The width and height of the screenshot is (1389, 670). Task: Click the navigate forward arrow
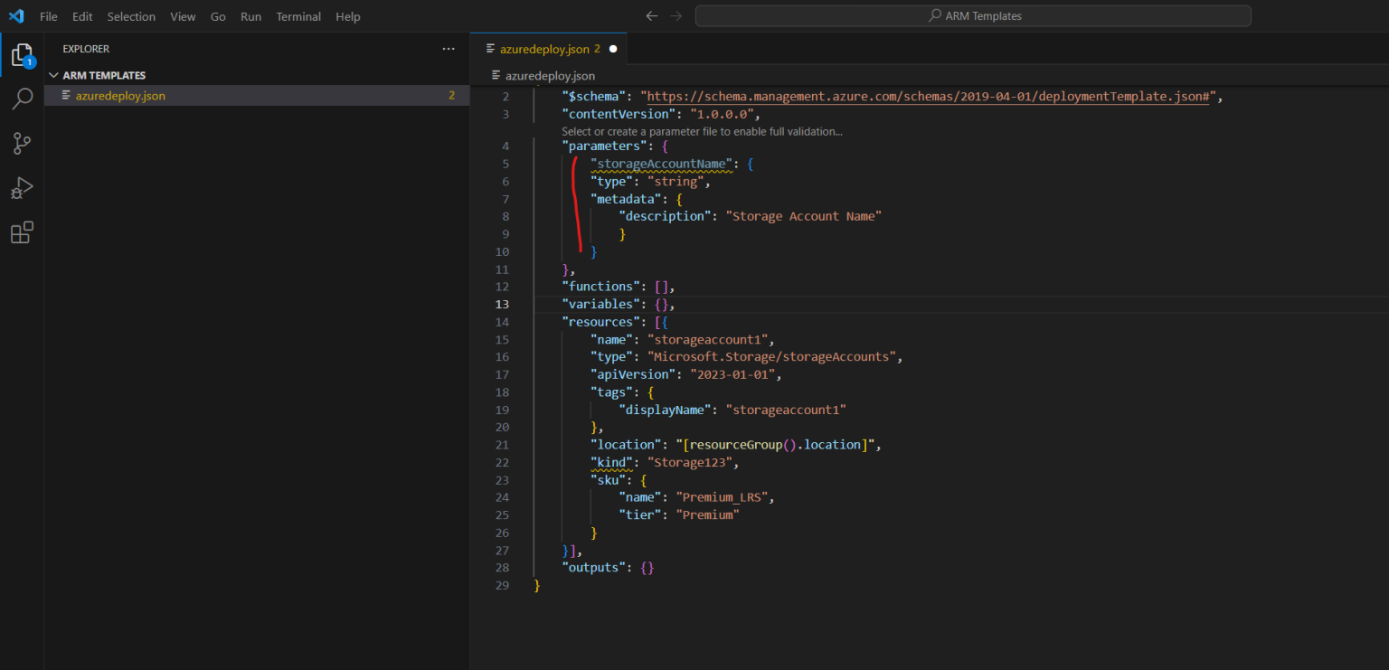tap(675, 15)
